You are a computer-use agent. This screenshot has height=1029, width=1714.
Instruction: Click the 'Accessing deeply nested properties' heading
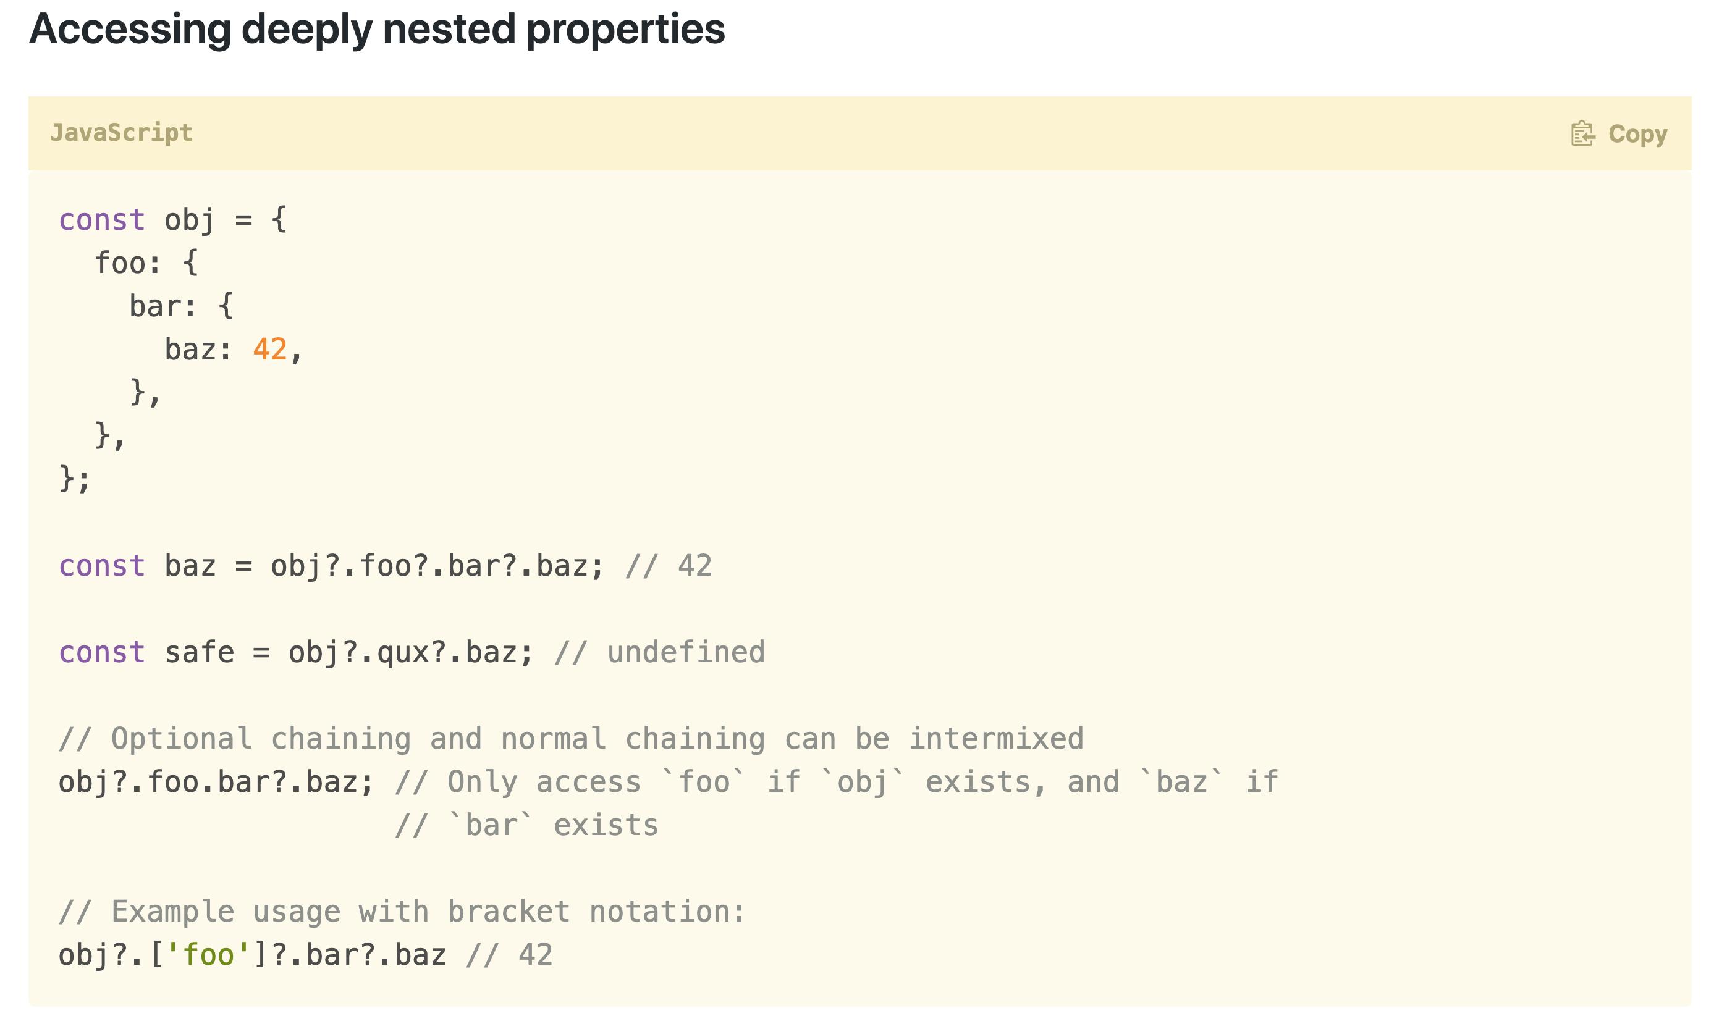[377, 29]
